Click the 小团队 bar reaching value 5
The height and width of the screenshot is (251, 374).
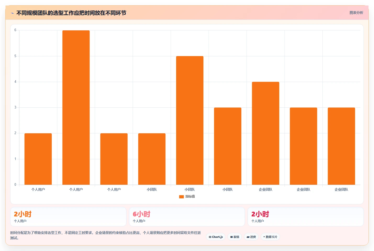(190, 120)
